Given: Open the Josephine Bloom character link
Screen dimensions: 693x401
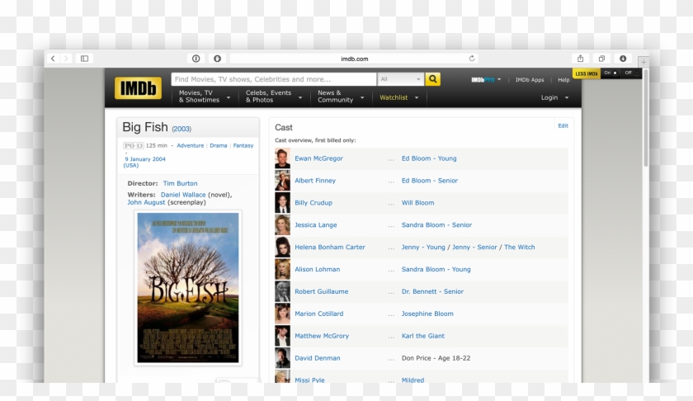Looking at the screenshot, I should pos(427,314).
